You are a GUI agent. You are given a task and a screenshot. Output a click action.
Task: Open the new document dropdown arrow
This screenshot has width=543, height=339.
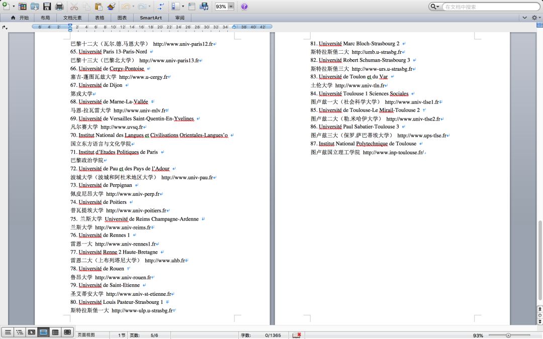point(14,6)
